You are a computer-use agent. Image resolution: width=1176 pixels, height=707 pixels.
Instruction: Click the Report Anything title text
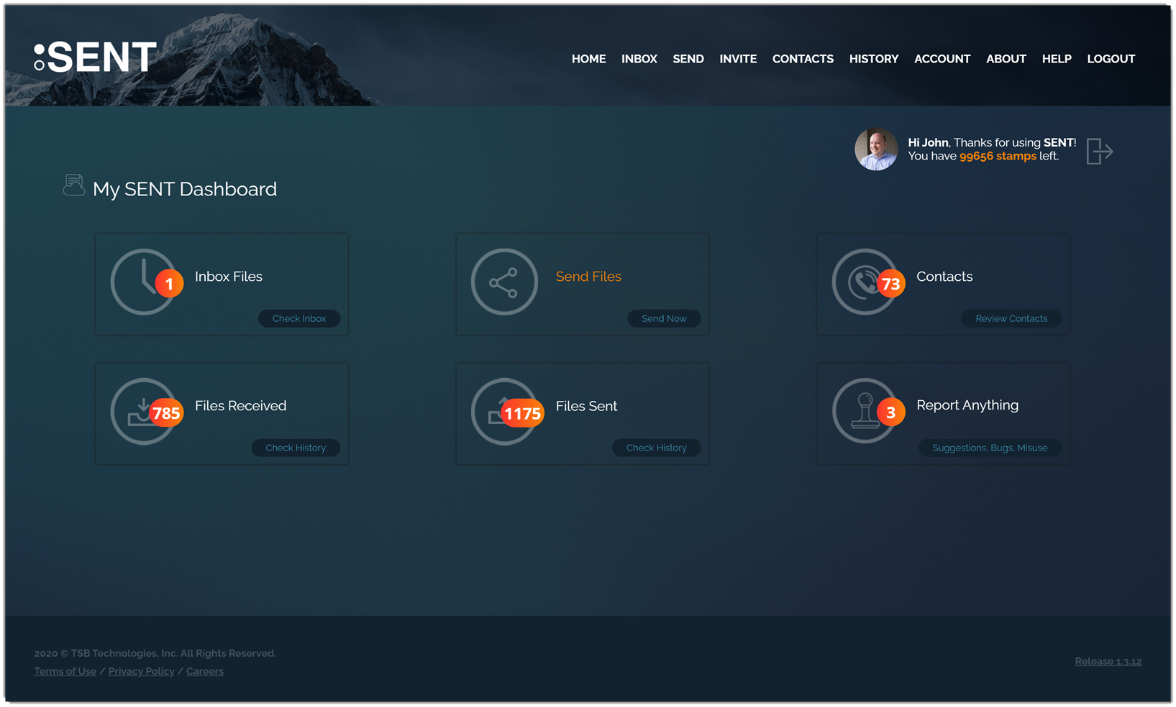click(x=967, y=405)
